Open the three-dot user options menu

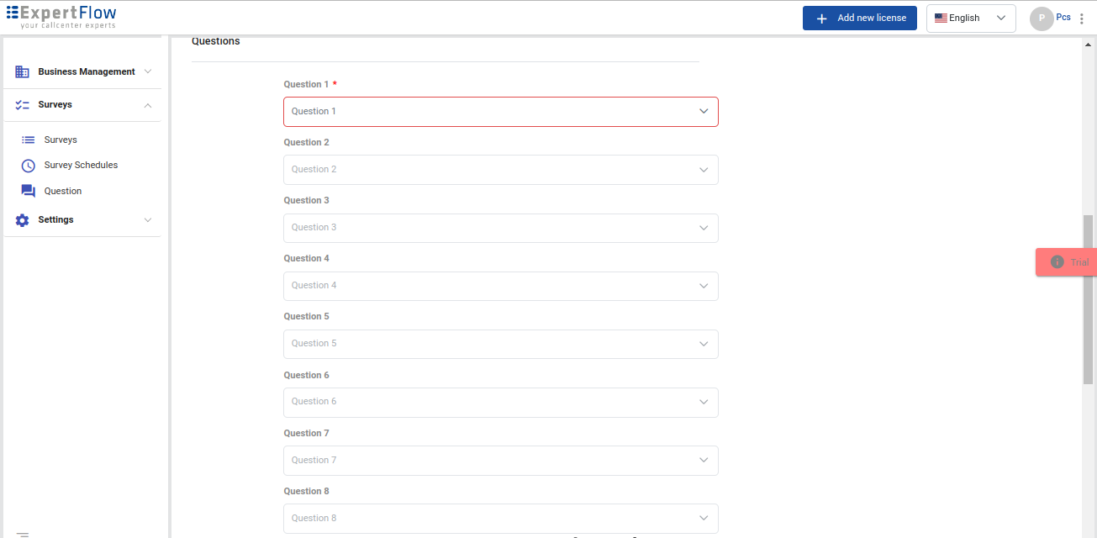pos(1082,18)
